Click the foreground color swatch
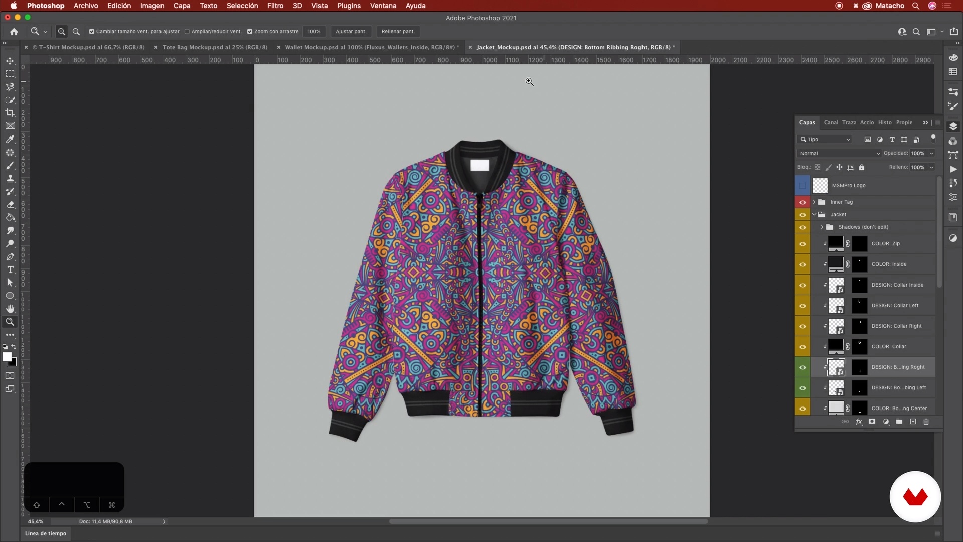 tap(7, 357)
